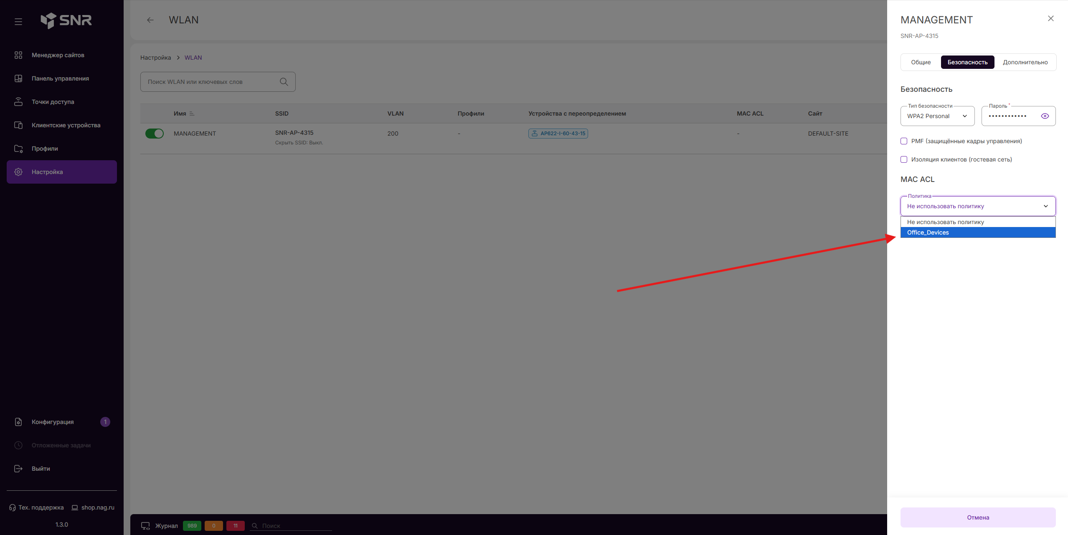The height and width of the screenshot is (535, 1068).
Task: Enable PMF protected management frames checkbox
Action: (904, 141)
